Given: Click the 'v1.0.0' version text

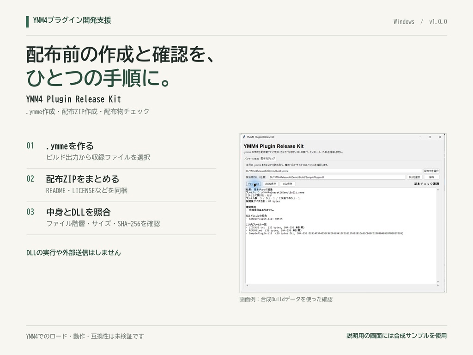Looking at the screenshot, I should click(x=438, y=22).
